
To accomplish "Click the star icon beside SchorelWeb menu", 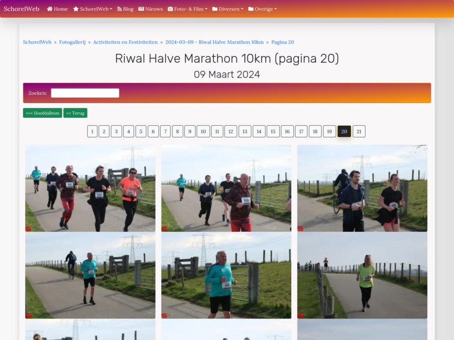I will coord(76,9).
